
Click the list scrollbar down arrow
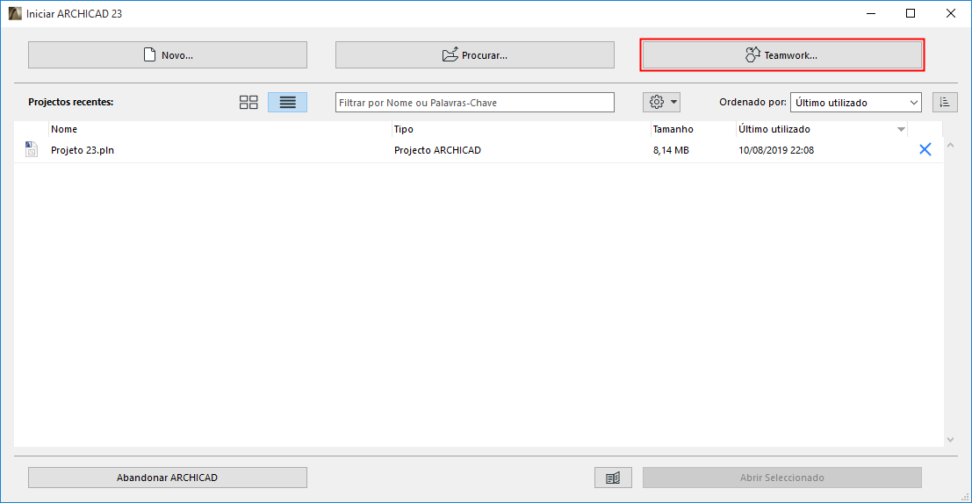(x=951, y=439)
